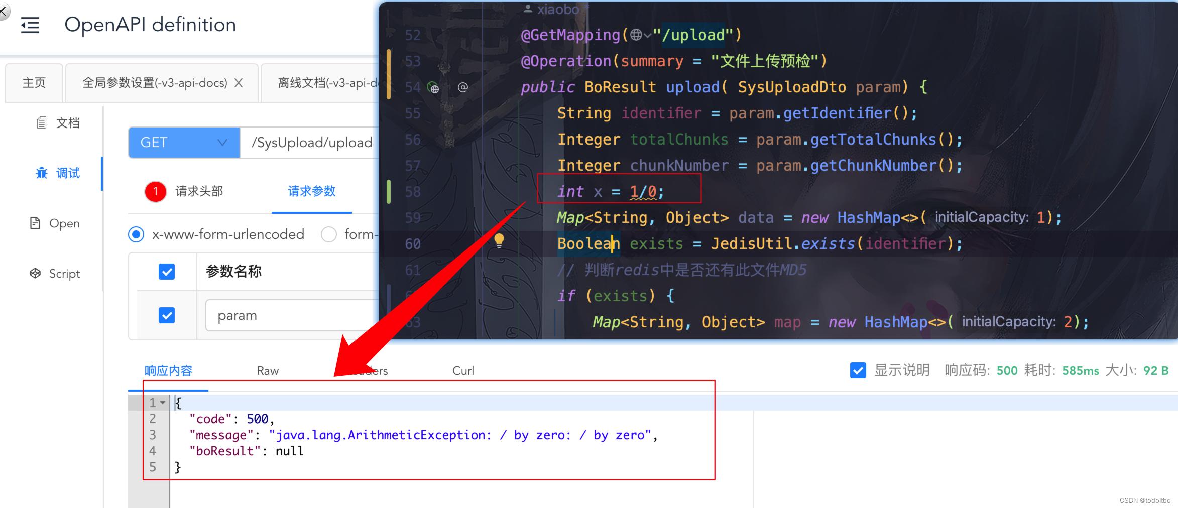
Task: Click upload method name in code editor
Action: click(x=693, y=87)
